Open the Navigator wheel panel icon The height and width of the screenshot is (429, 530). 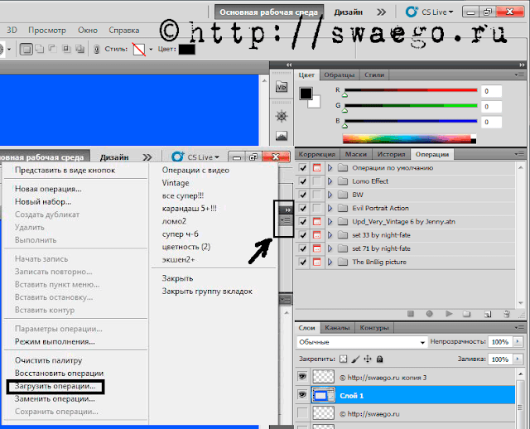(282, 116)
